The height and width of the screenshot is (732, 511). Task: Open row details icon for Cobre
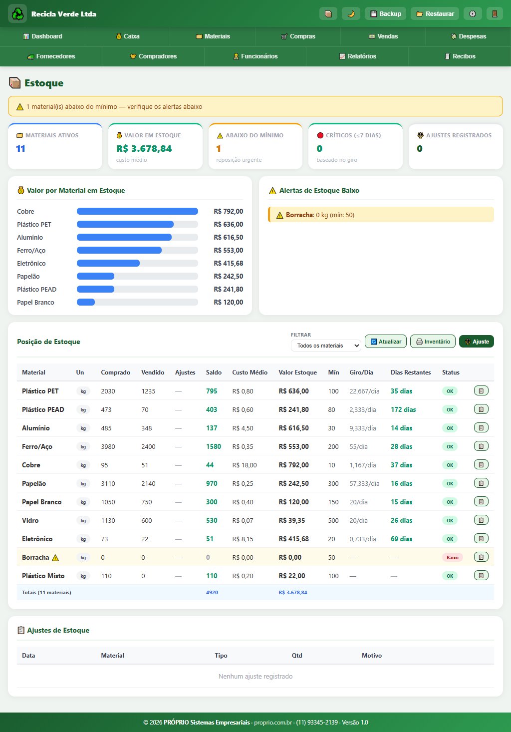click(481, 465)
